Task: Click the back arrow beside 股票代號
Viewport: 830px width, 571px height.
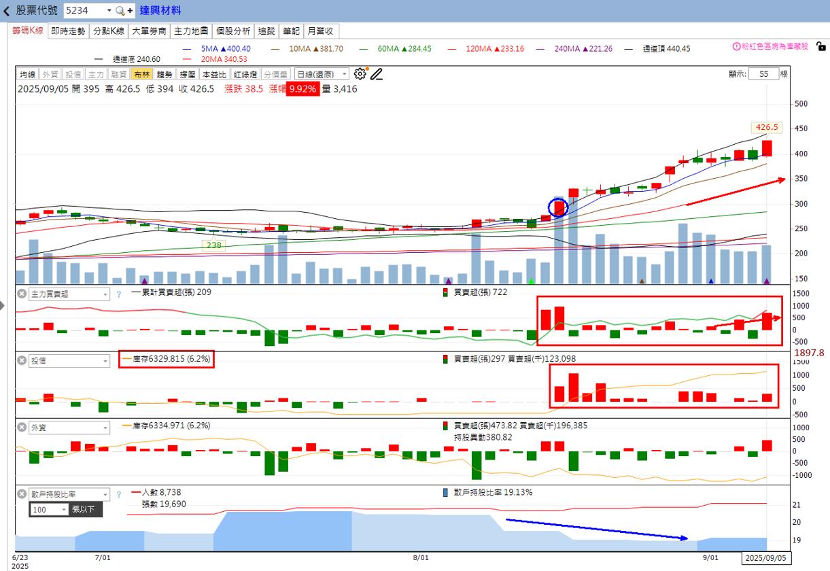Action: [x=7, y=11]
